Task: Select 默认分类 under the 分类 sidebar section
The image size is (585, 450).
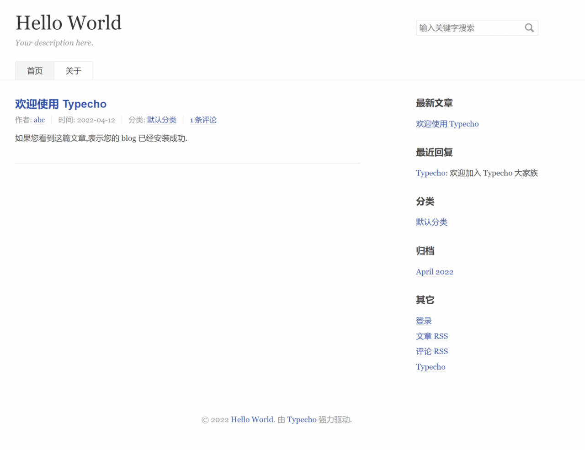Action: (431, 222)
